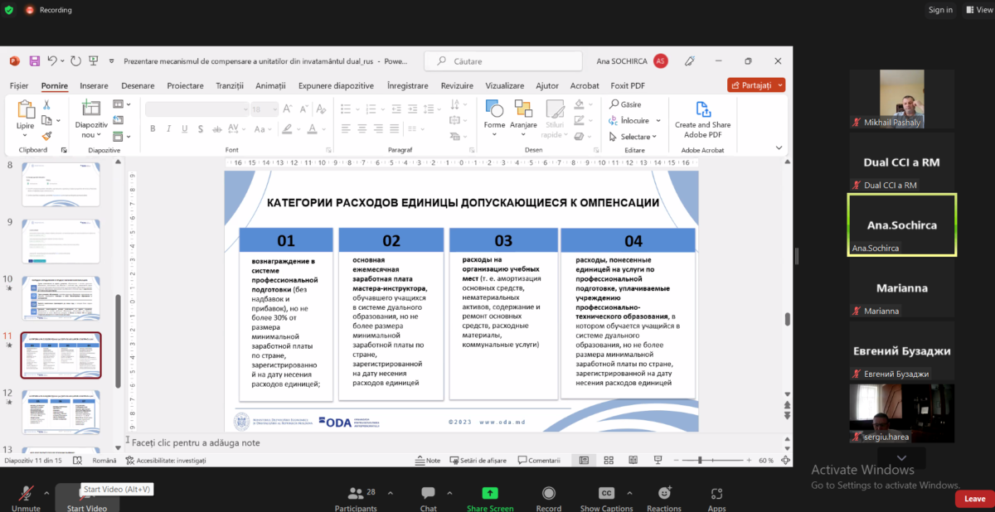Click the Save icon in PowerPoint title bar

[x=35, y=60]
